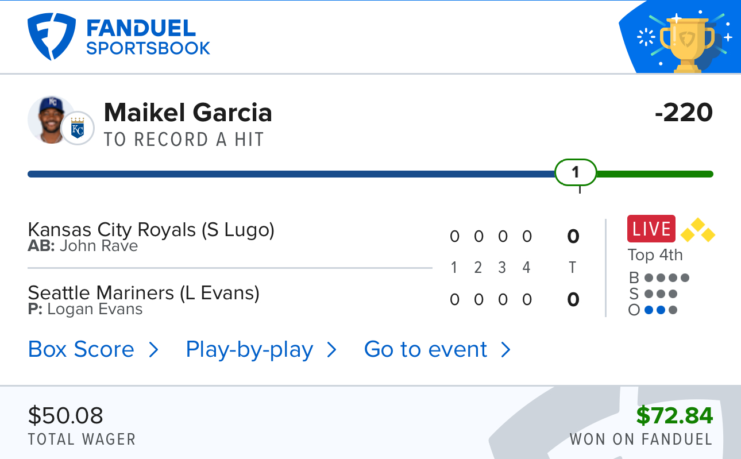Click the chevron next to Go to event
Screen dimensions: 741x459
(505, 349)
